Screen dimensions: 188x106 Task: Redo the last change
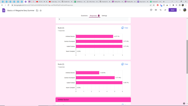165,10
